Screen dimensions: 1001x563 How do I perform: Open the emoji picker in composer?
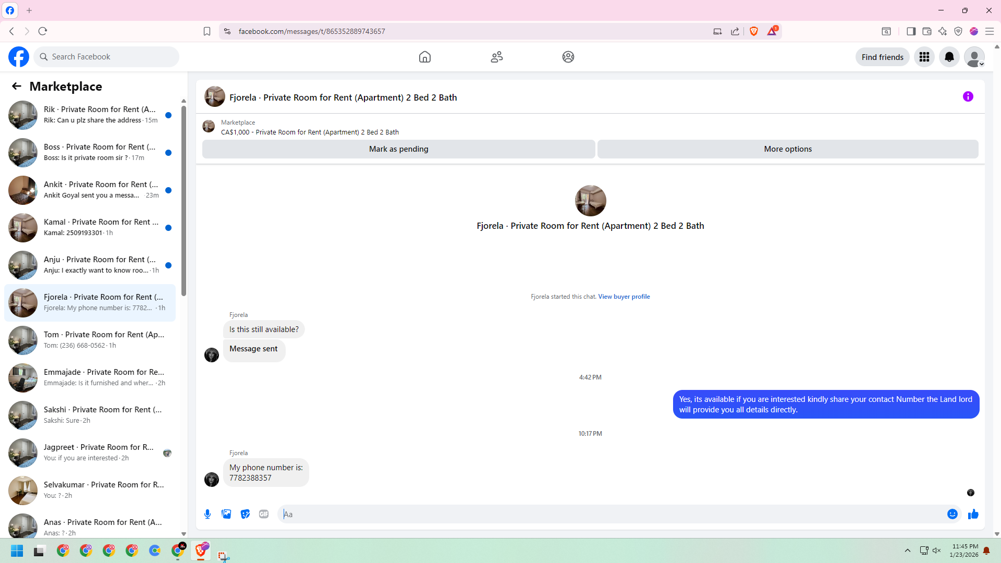coord(952,514)
